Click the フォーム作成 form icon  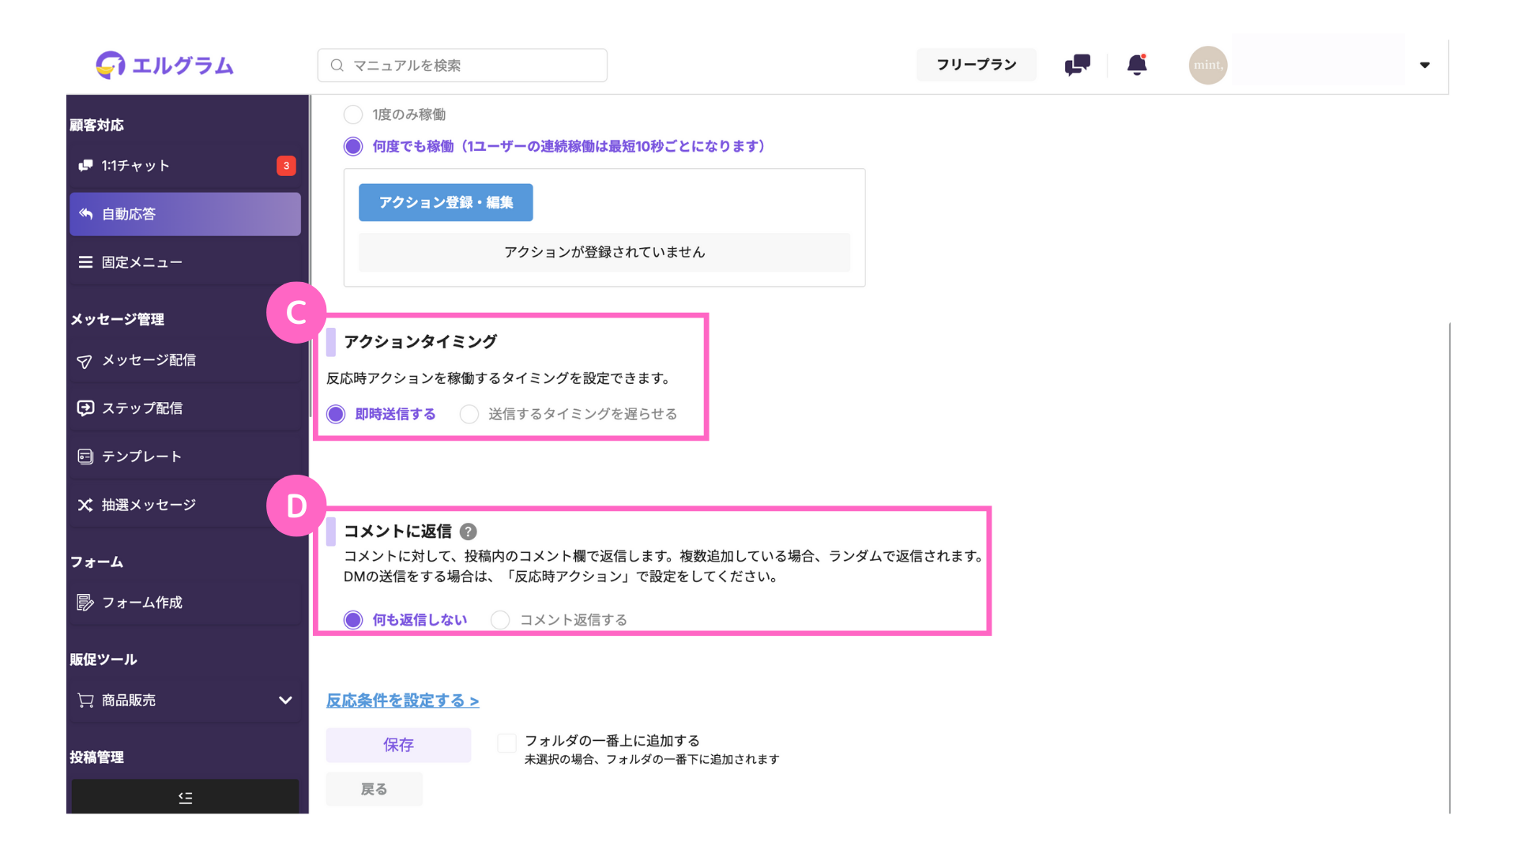click(x=85, y=603)
